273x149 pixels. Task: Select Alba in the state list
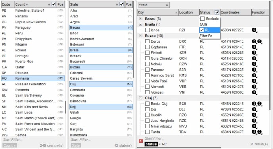tap(101, 11)
